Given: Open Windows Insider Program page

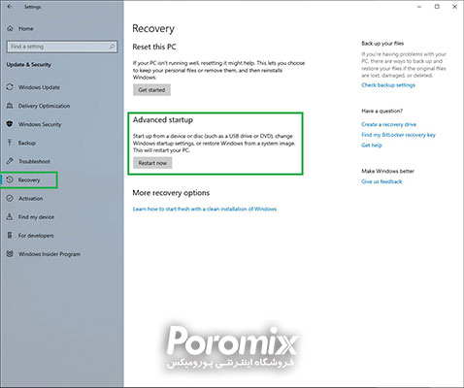Looking at the screenshot, I should (x=50, y=254).
